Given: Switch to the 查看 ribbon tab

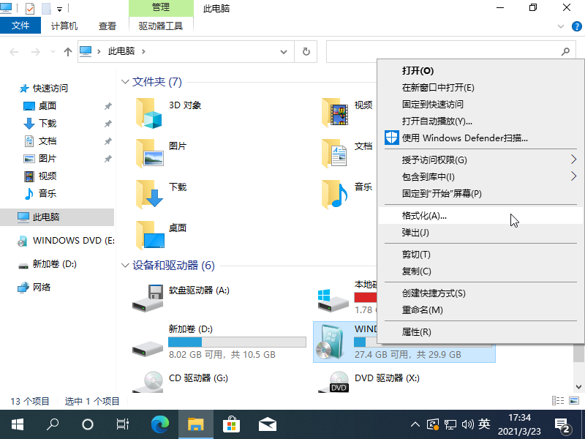Looking at the screenshot, I should point(107,25).
